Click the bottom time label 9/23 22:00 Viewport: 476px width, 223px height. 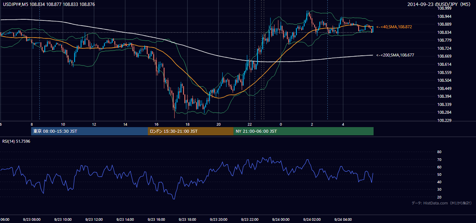coord(250,220)
